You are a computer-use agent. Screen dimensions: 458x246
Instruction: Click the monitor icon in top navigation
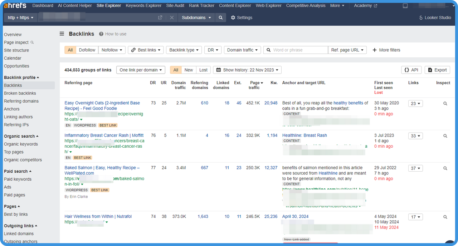(405, 6)
